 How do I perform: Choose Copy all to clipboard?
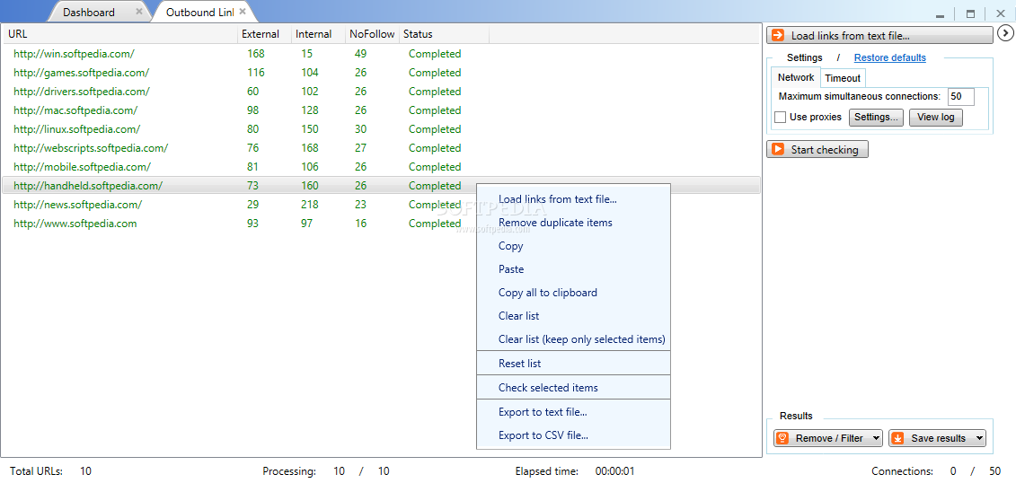(x=573, y=293)
